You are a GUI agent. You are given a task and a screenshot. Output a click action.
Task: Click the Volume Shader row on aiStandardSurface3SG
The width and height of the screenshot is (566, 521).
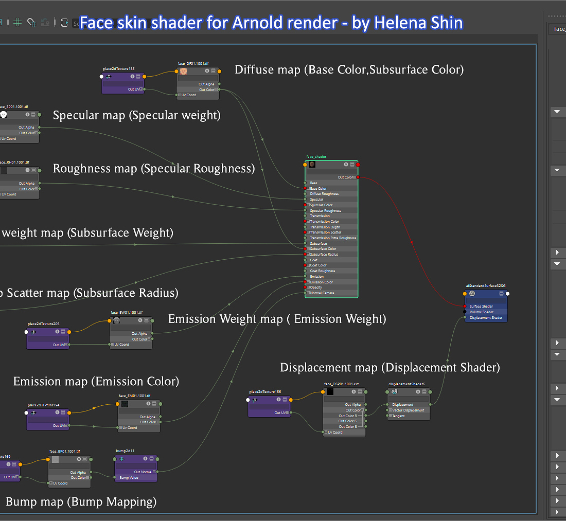pyautogui.click(x=486, y=312)
